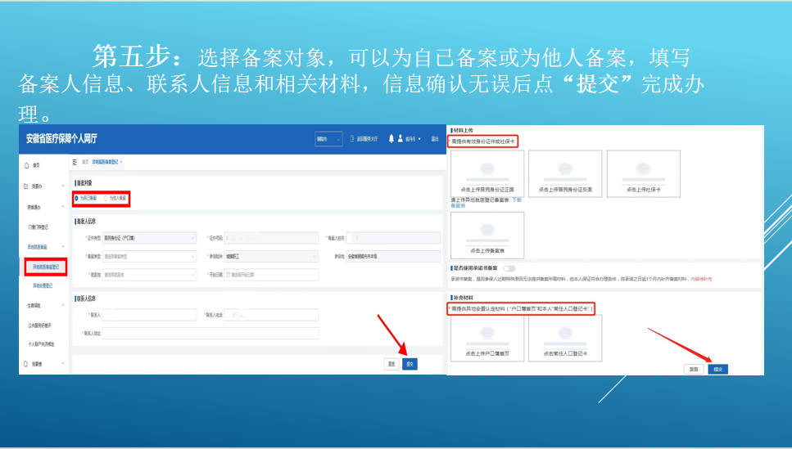Click the 联系人 input field
Viewport: 792px width, 449px height.
pos(149,315)
